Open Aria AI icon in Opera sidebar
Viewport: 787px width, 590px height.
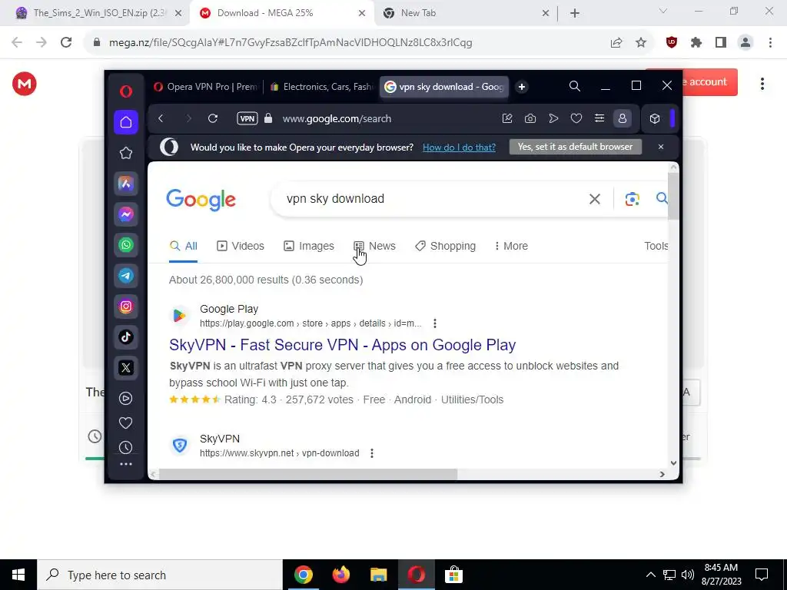[x=125, y=184]
